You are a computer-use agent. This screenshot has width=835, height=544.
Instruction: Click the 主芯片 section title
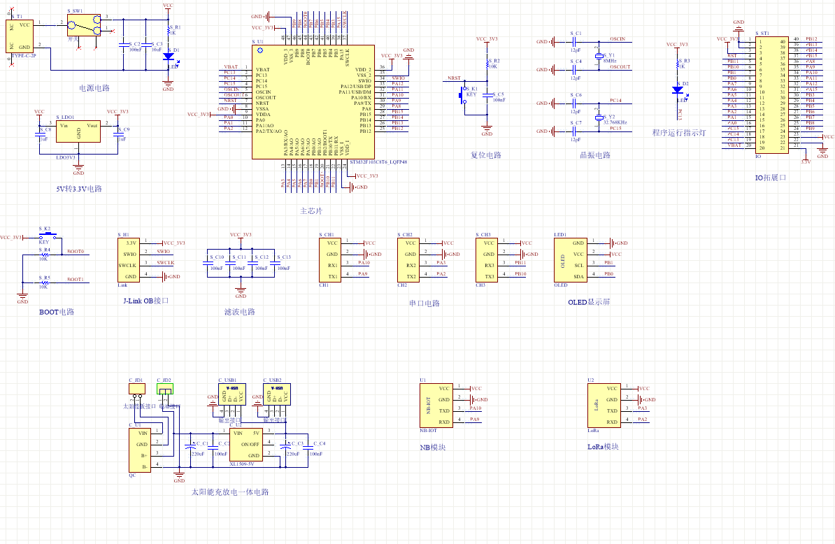pyautogui.click(x=311, y=210)
